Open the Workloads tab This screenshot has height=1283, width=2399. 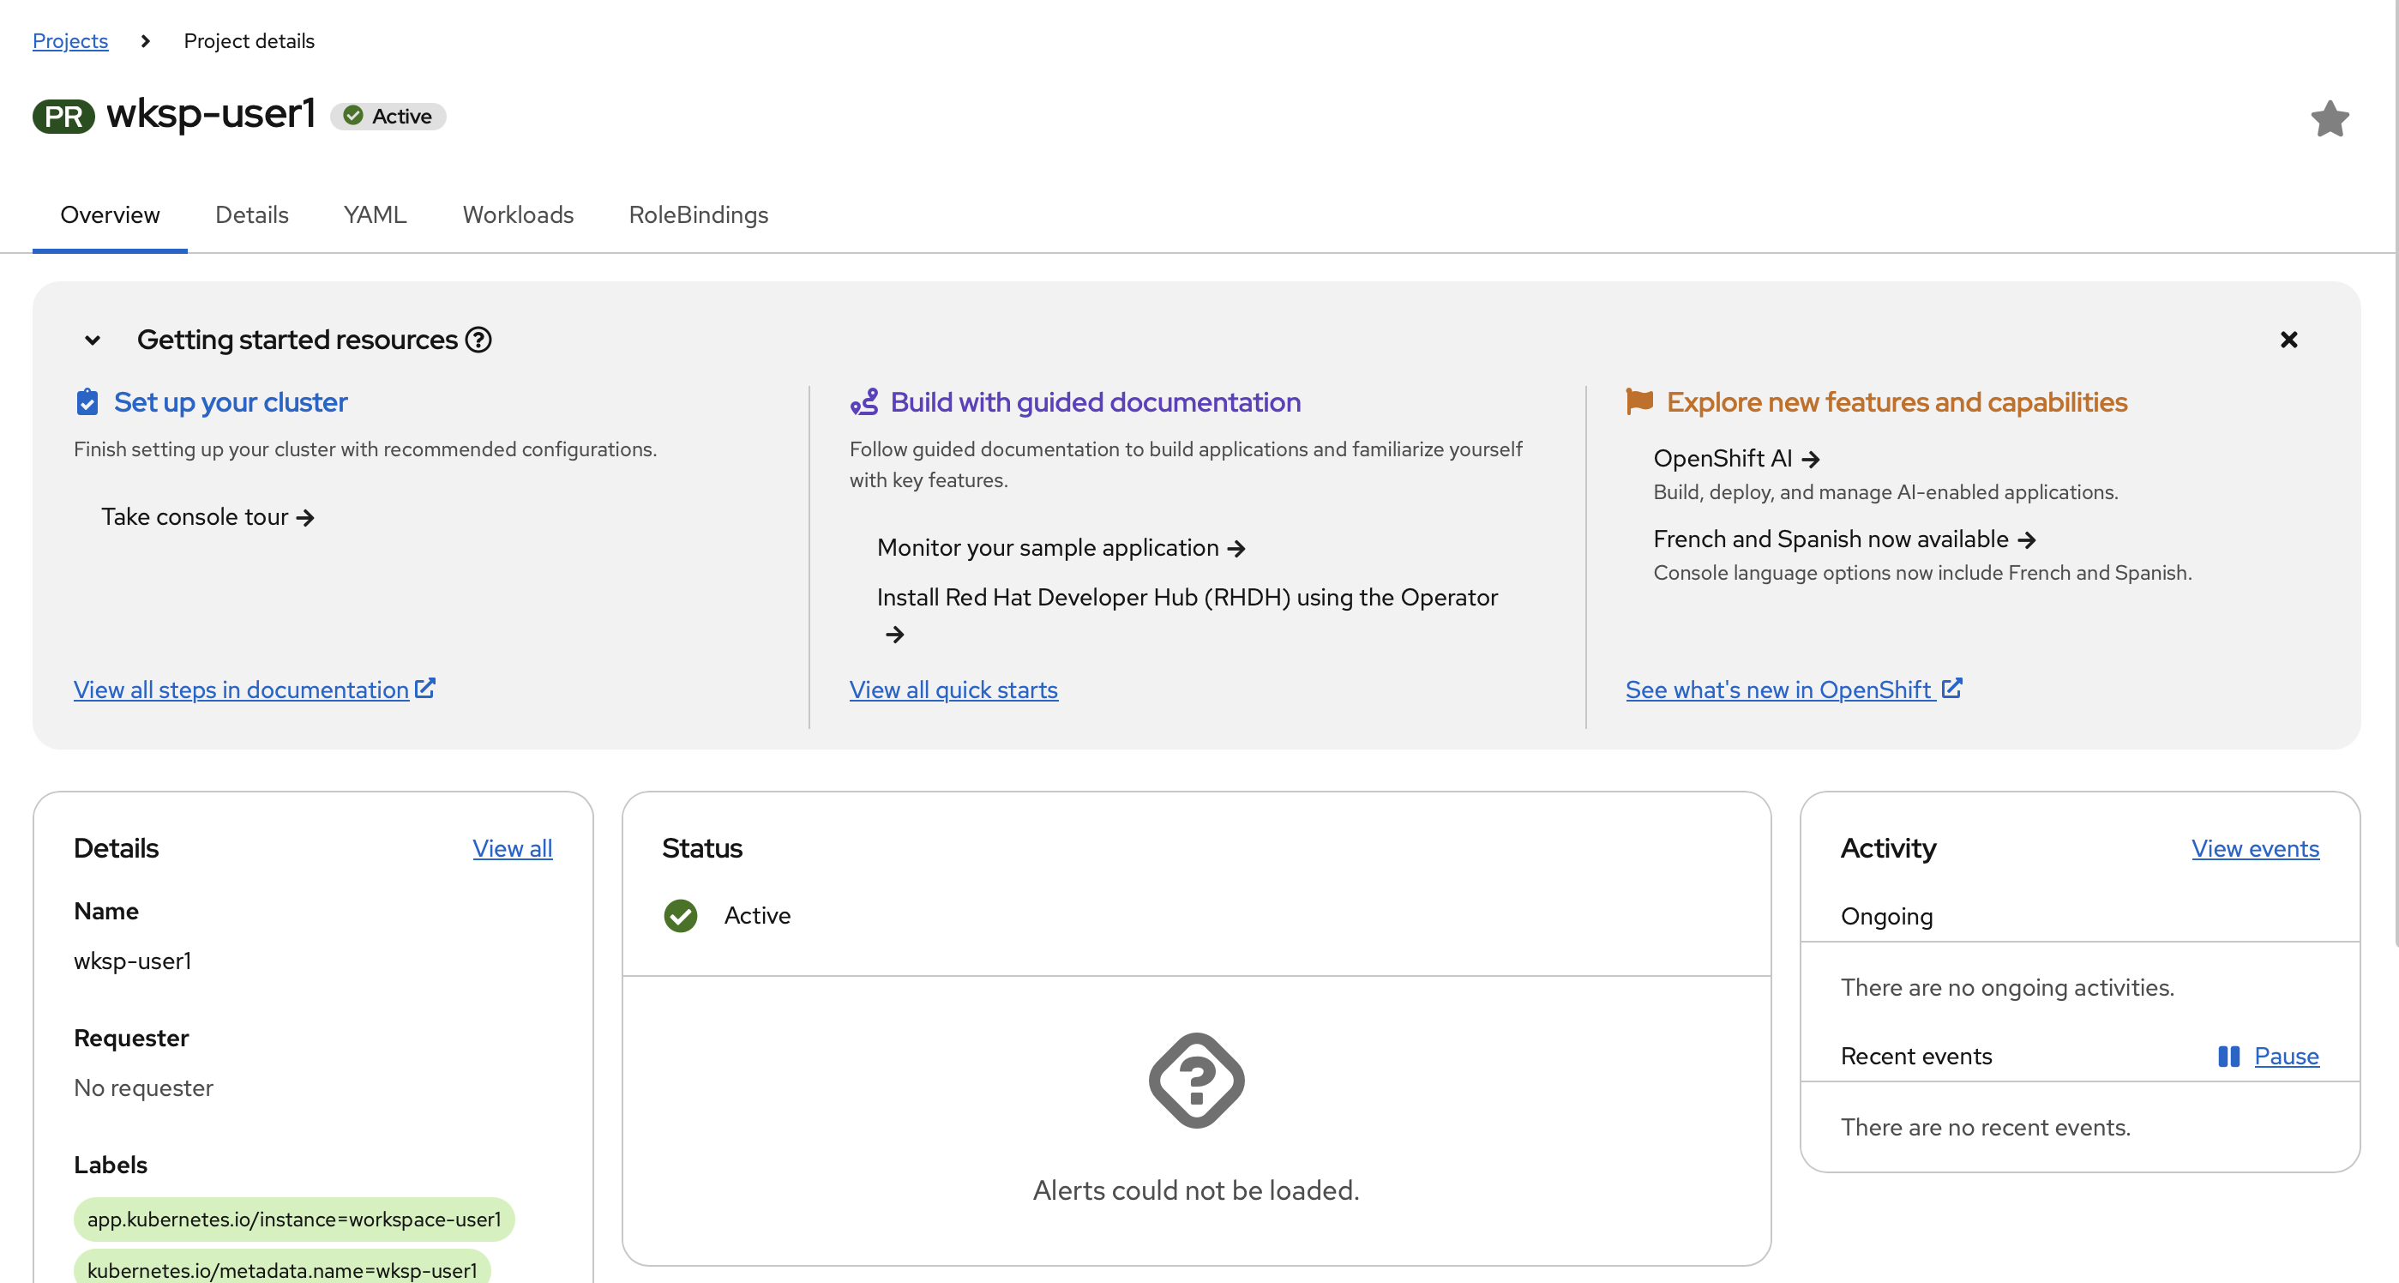[518, 215]
